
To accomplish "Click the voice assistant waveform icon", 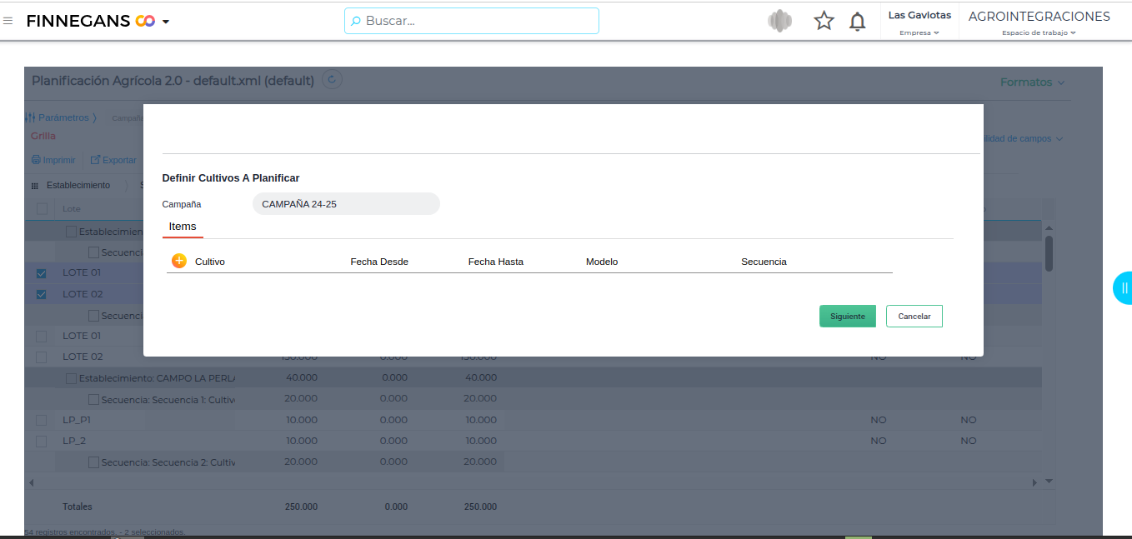I will click(779, 21).
